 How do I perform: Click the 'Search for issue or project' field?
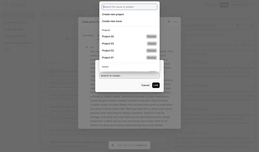129,7
